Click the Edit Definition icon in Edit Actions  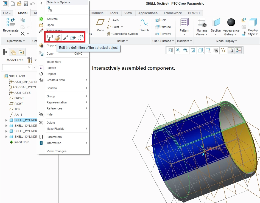point(58,38)
